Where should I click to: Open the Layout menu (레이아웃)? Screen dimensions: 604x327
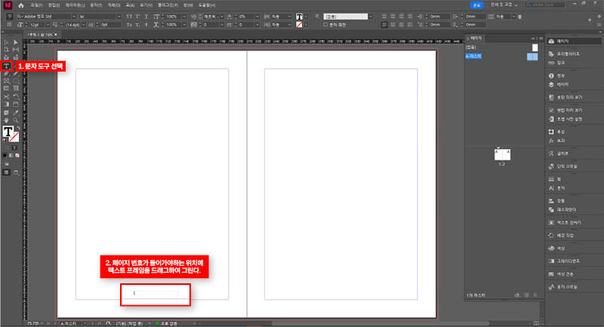coord(75,5)
